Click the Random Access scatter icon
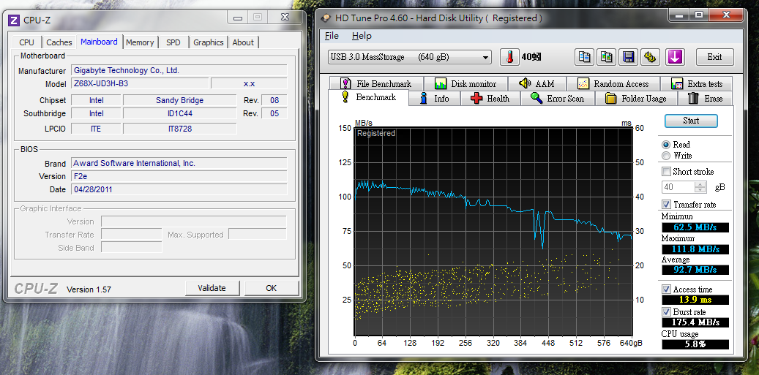 (x=583, y=83)
